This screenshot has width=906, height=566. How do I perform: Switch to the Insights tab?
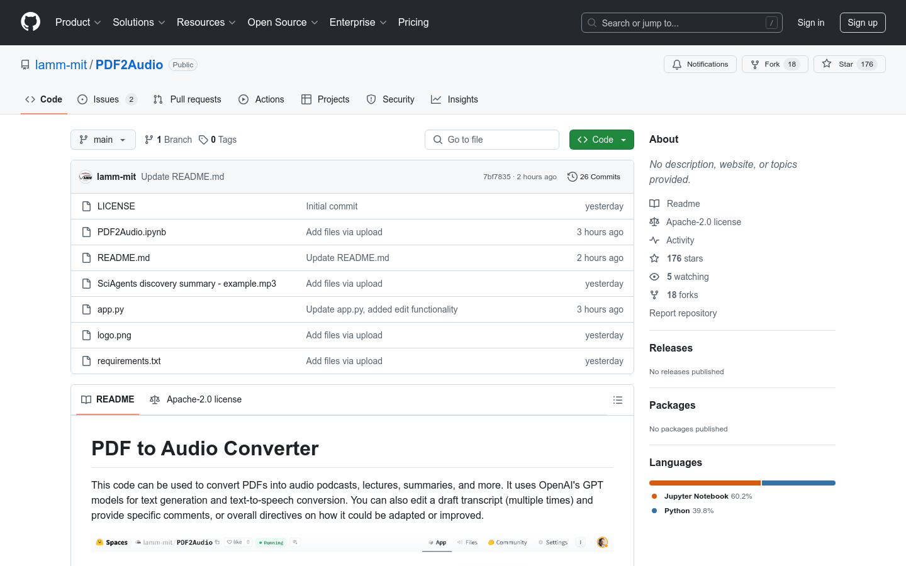(x=454, y=99)
